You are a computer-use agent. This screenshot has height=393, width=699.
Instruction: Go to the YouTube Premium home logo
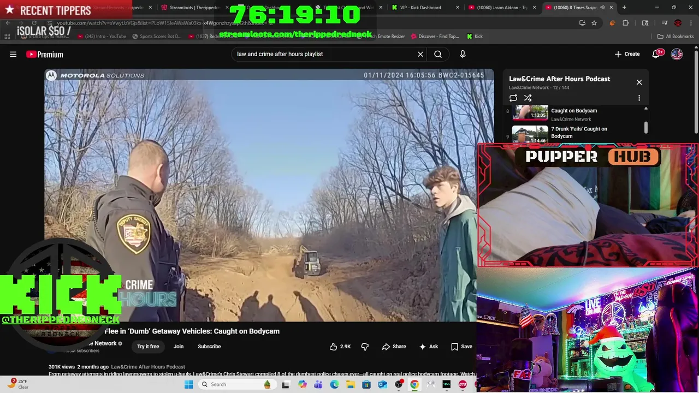click(x=45, y=54)
